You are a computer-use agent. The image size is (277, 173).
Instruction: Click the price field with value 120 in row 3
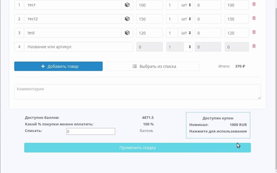[149, 33]
